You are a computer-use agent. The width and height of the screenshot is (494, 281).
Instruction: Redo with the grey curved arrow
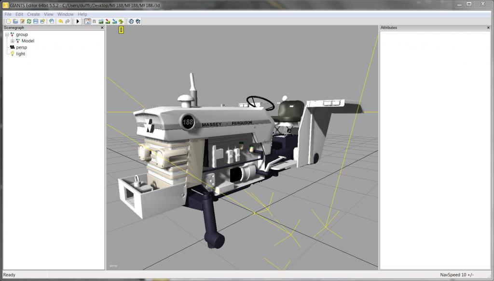68,21
